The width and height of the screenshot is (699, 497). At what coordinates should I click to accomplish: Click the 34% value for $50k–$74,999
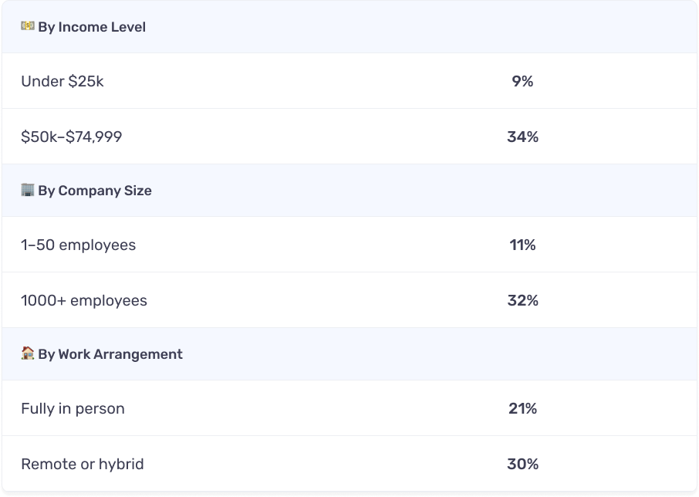522,137
